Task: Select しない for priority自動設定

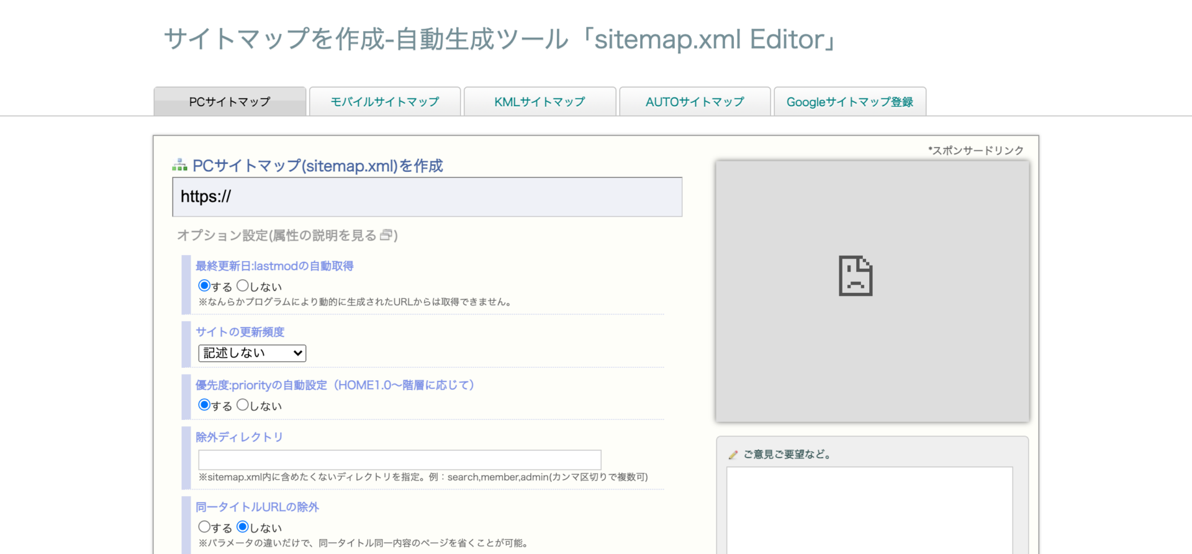Action: (x=243, y=405)
